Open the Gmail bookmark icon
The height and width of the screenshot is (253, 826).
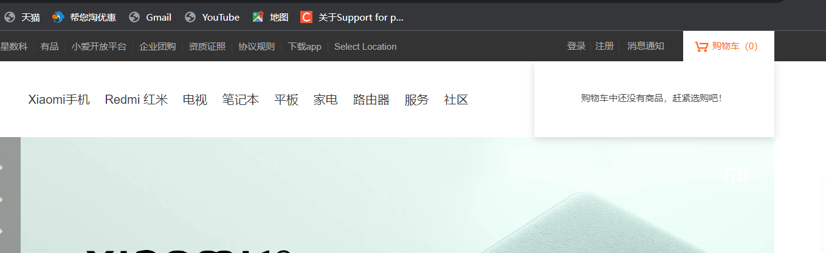pos(134,18)
